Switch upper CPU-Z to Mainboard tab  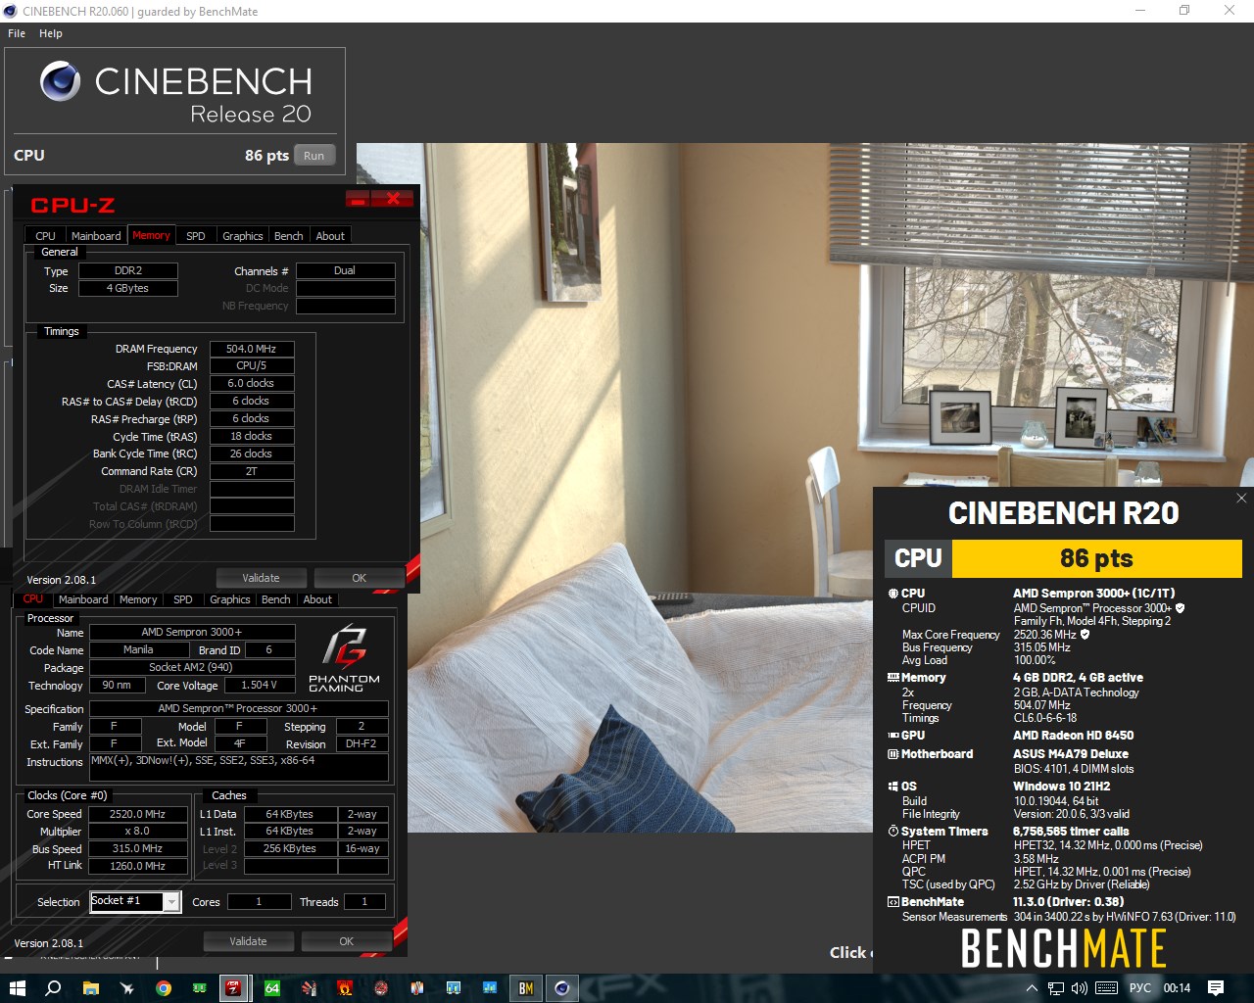click(x=96, y=236)
